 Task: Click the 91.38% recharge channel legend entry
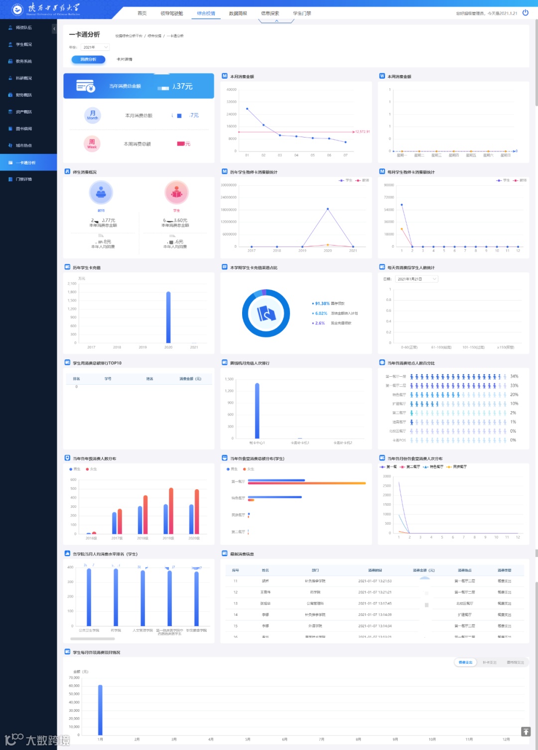point(328,303)
